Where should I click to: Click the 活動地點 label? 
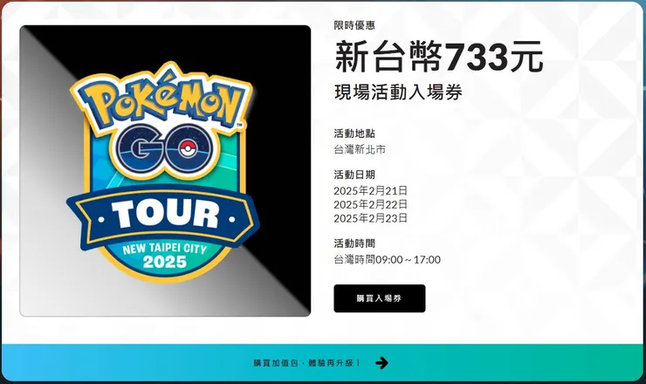click(354, 134)
